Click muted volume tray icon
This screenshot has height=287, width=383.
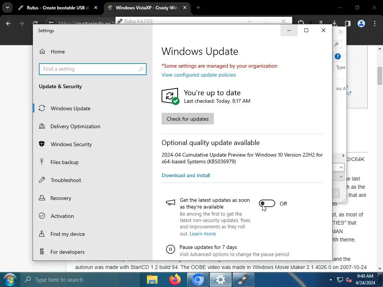tap(349, 280)
